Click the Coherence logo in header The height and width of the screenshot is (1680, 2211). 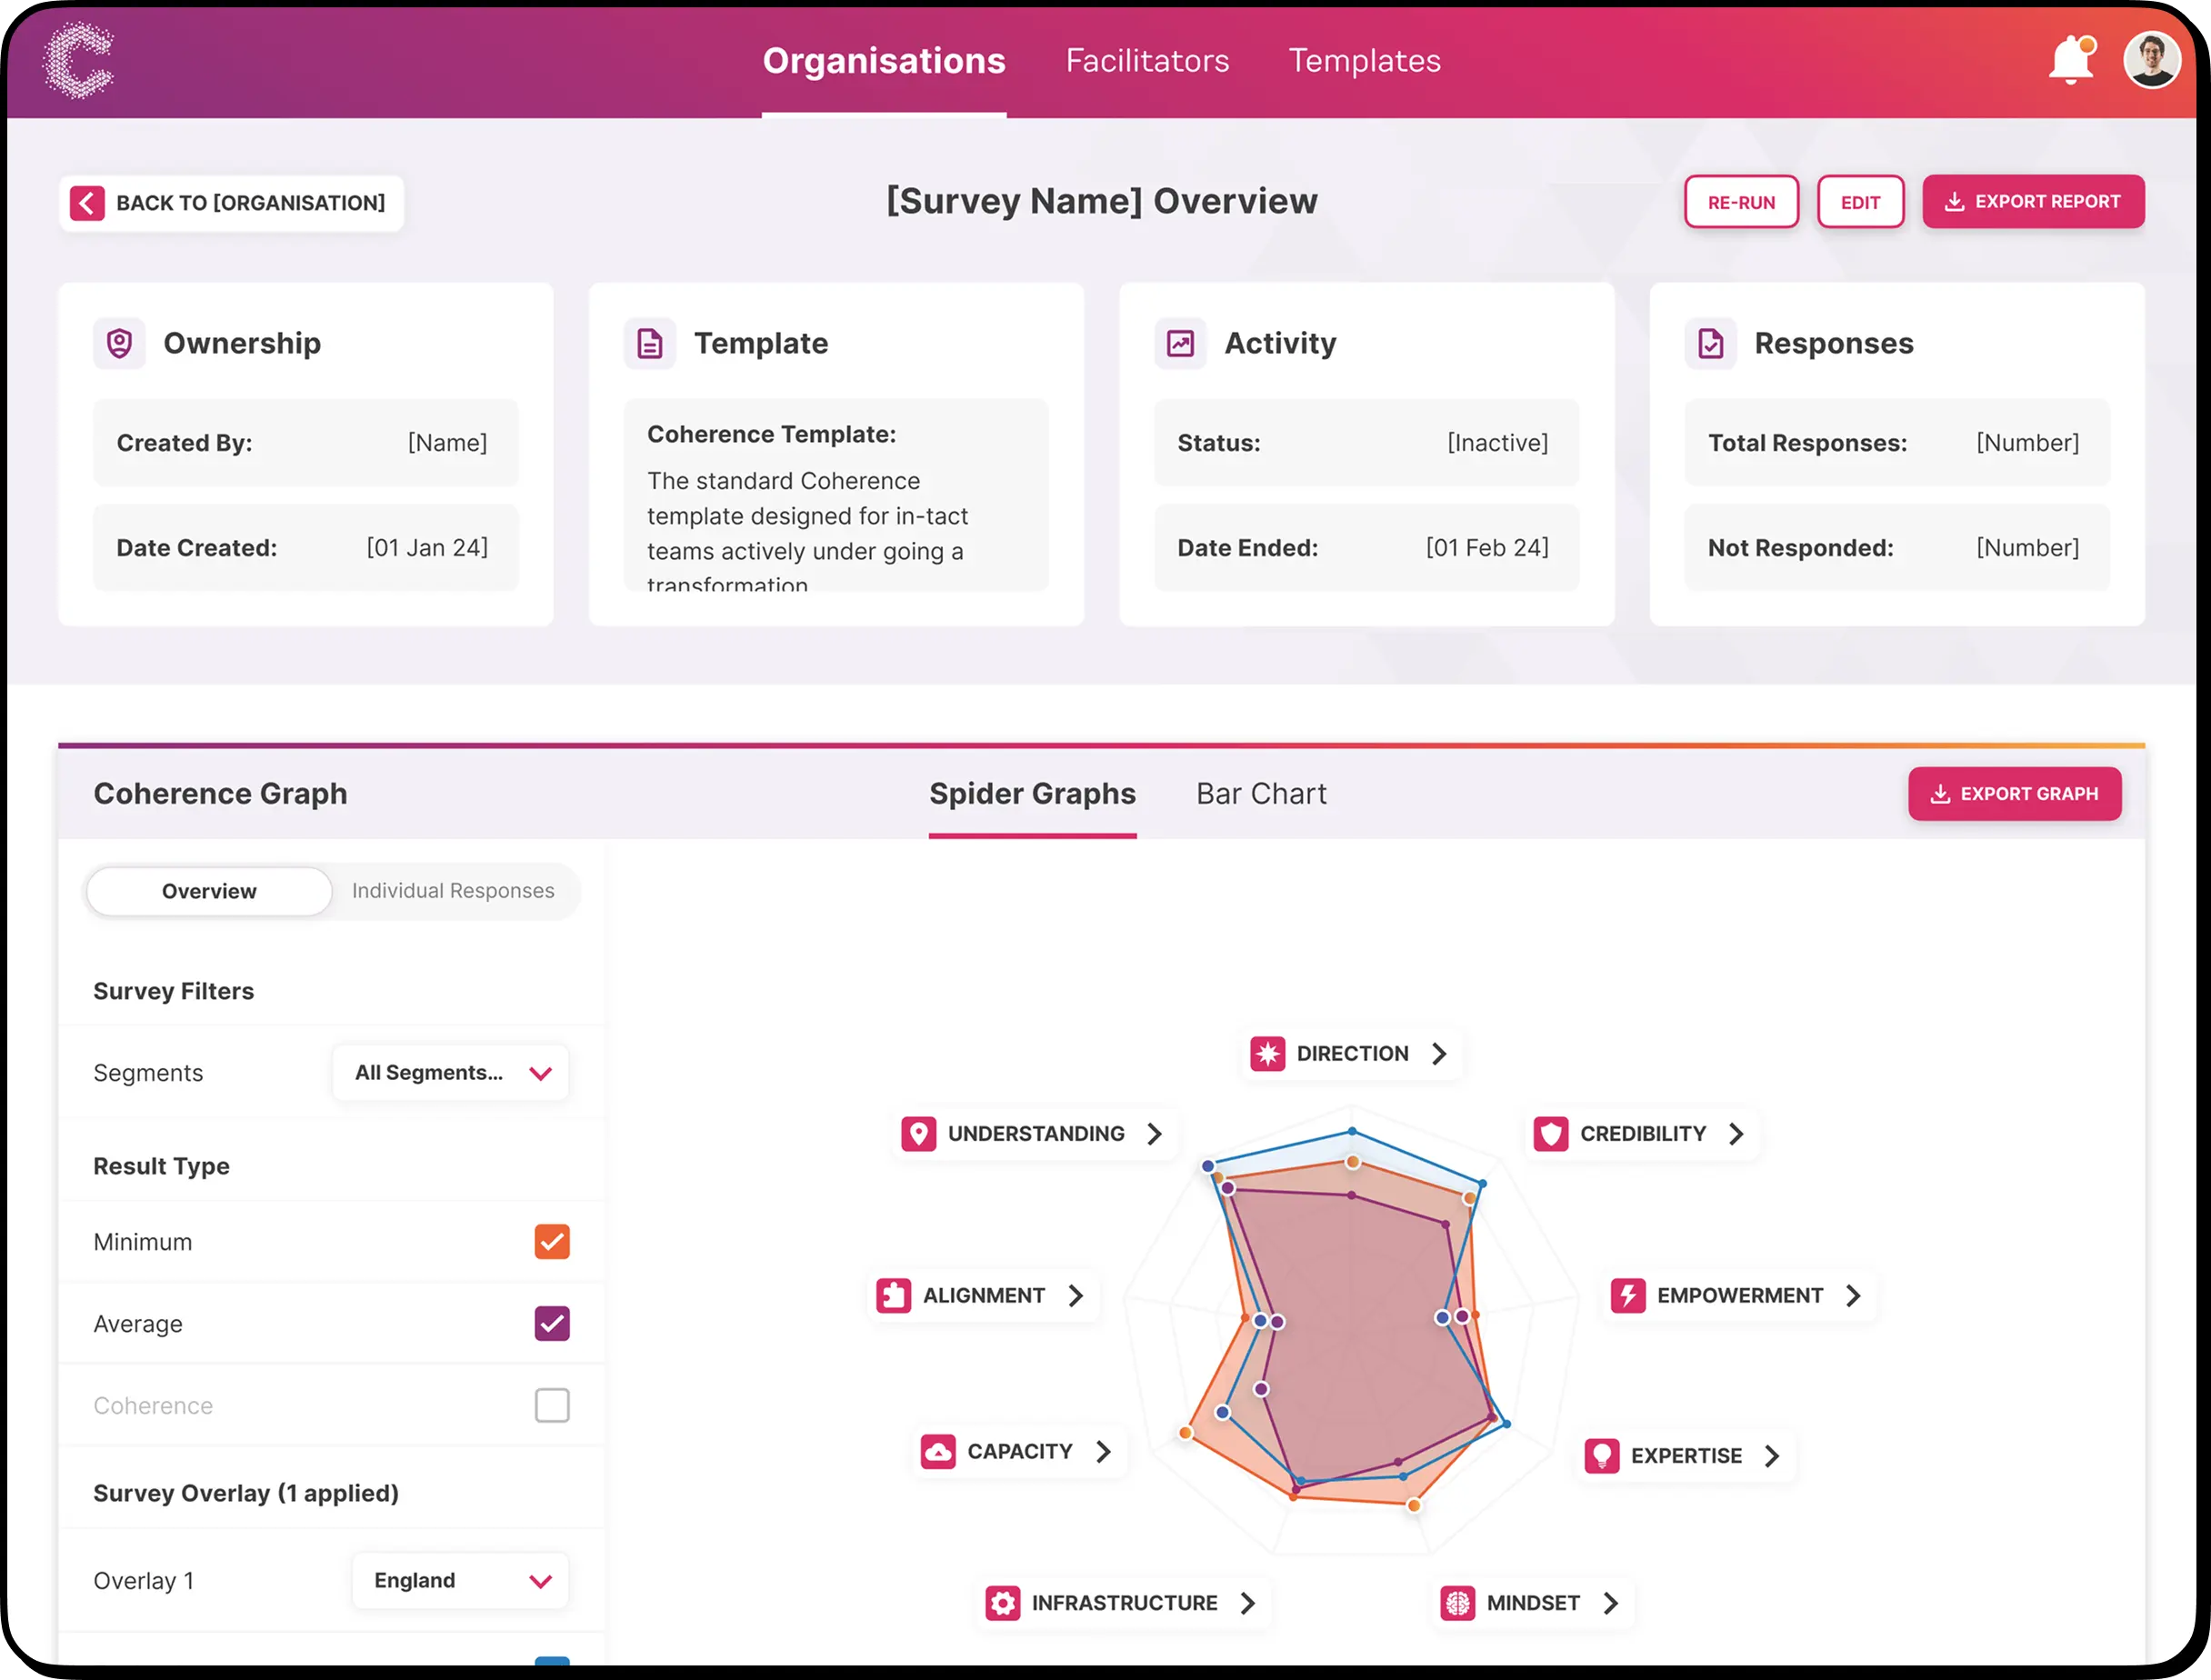(79, 60)
